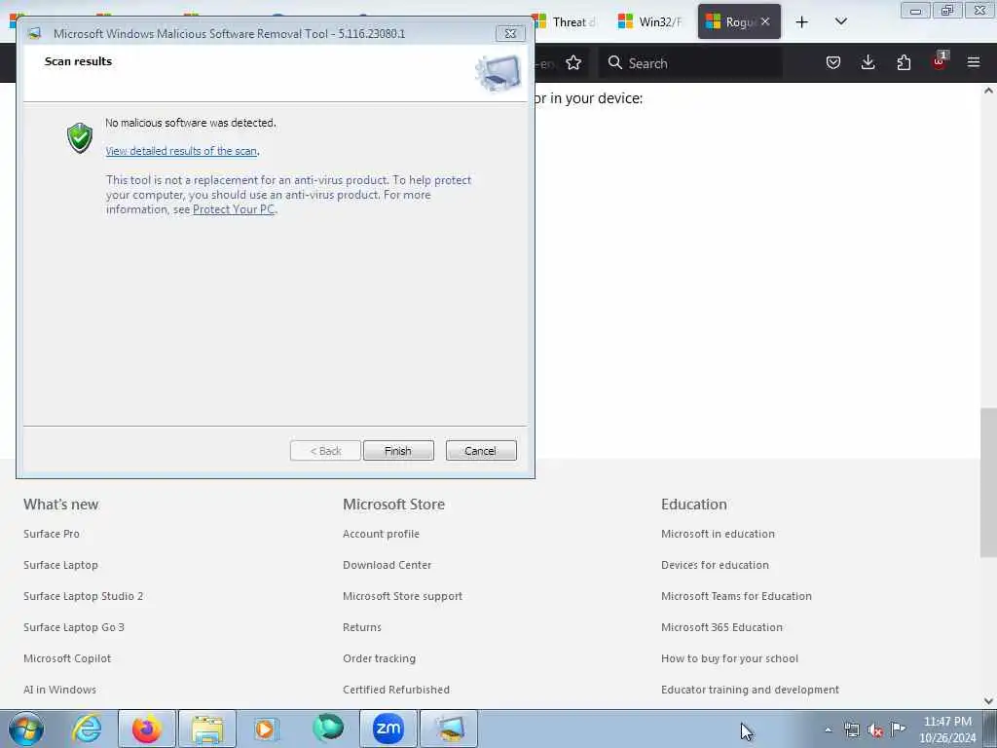This screenshot has height=748, width=997.
Task: Click Finish in the removal tool dialog
Action: tap(398, 450)
